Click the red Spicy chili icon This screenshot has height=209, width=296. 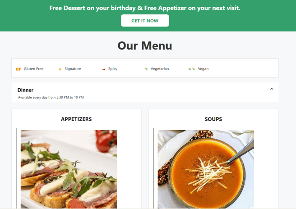tap(104, 69)
